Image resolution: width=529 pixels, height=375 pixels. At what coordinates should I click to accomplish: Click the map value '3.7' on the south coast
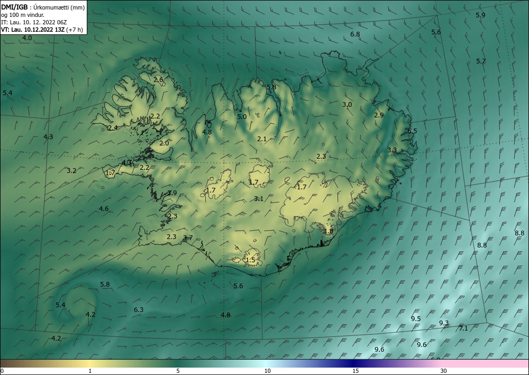188,238
